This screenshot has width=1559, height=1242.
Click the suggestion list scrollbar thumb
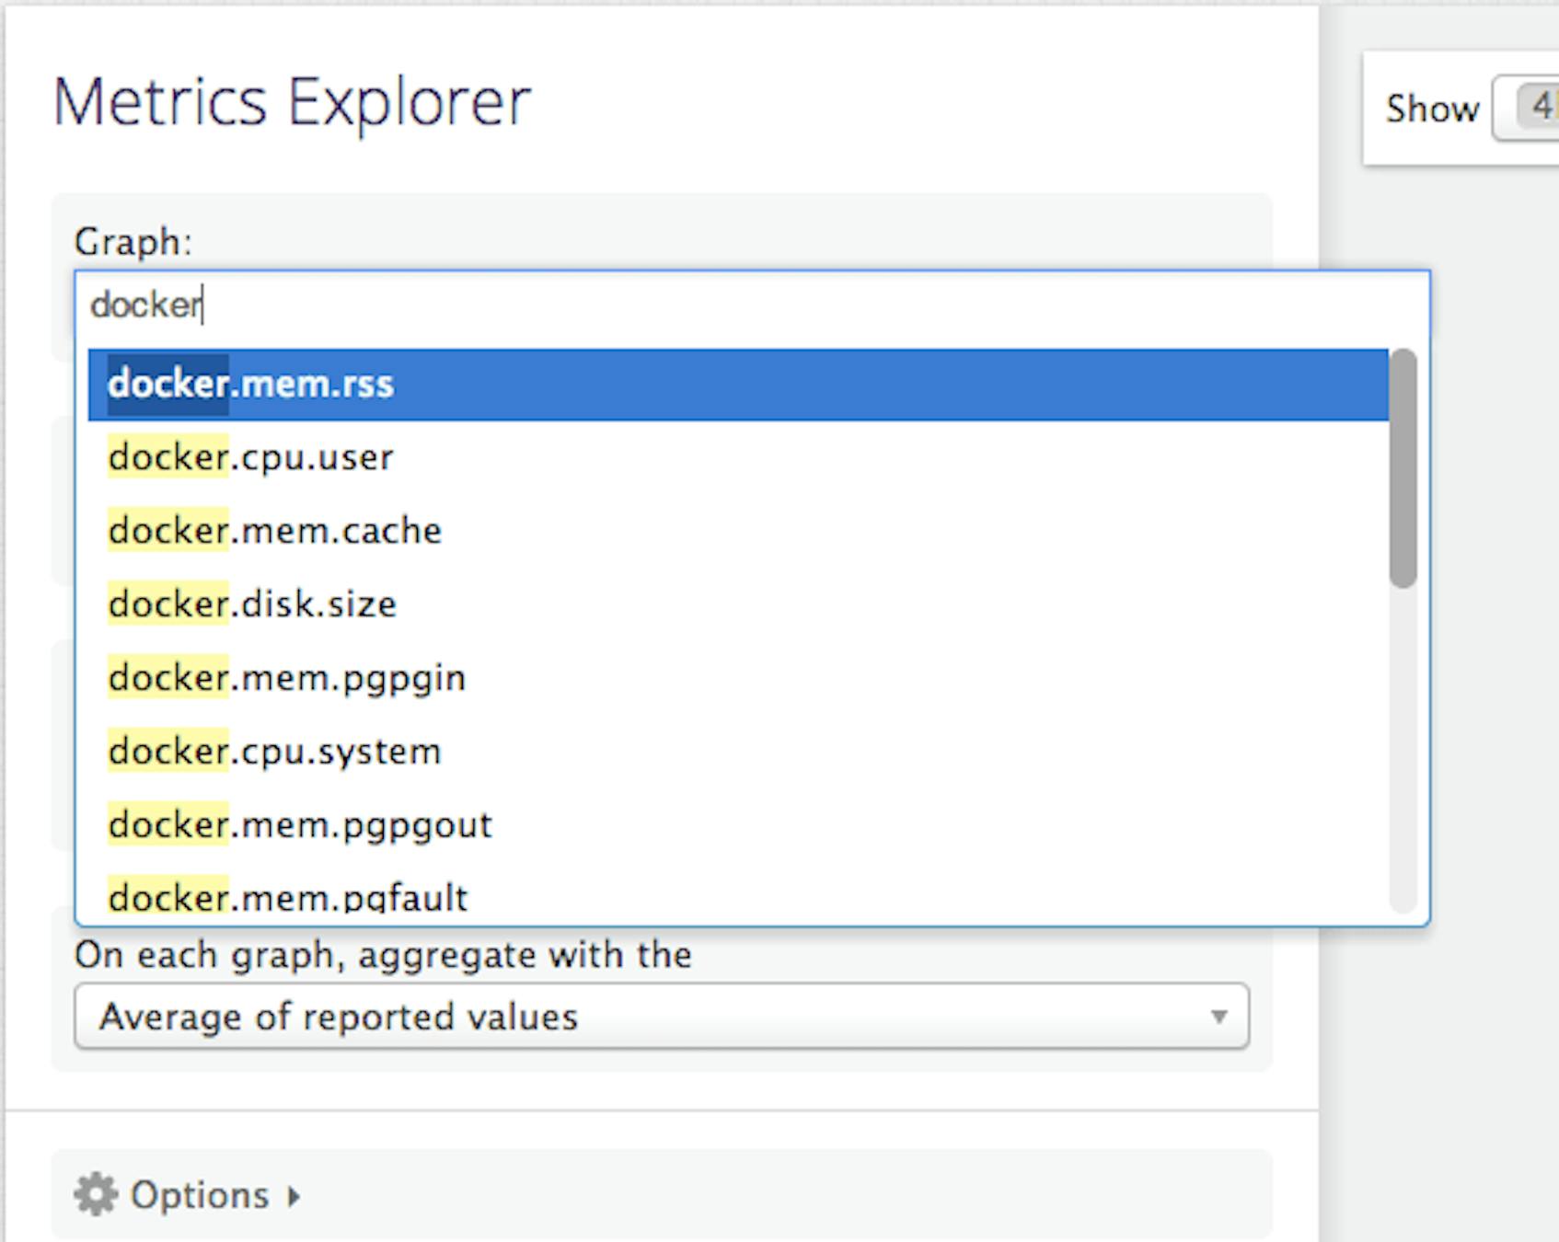[1403, 467]
